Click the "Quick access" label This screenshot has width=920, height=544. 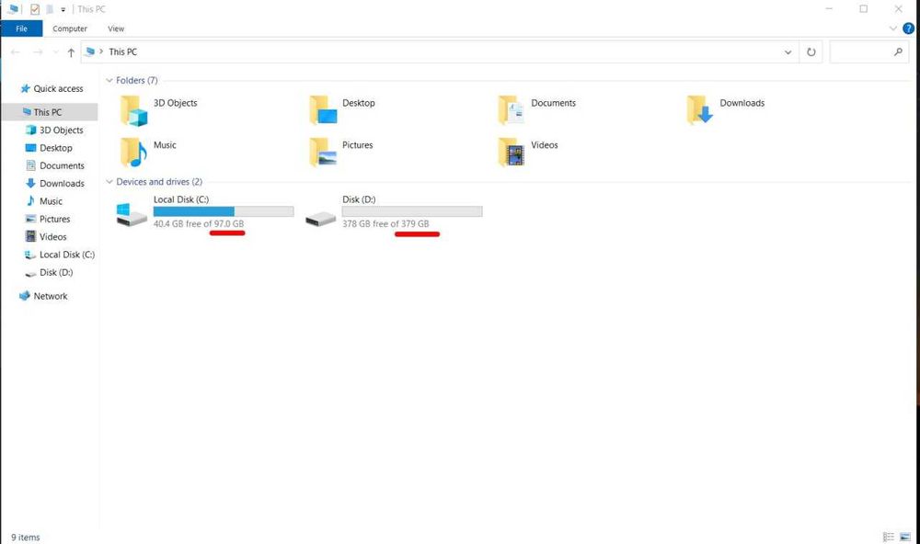click(x=58, y=88)
